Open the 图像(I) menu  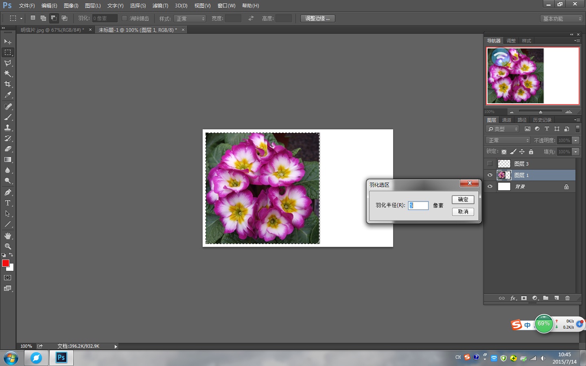coord(71,6)
